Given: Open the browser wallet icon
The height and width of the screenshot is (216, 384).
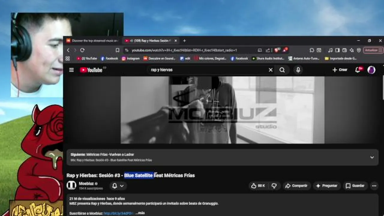Looking at the screenshot, I should coord(344,50).
